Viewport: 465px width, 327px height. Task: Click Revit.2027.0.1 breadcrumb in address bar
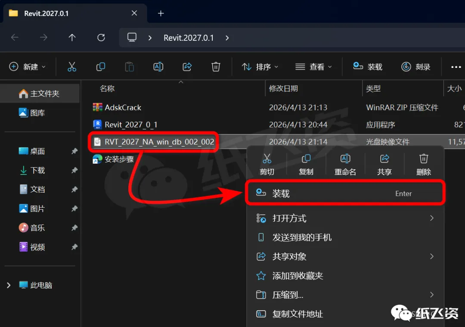point(189,38)
